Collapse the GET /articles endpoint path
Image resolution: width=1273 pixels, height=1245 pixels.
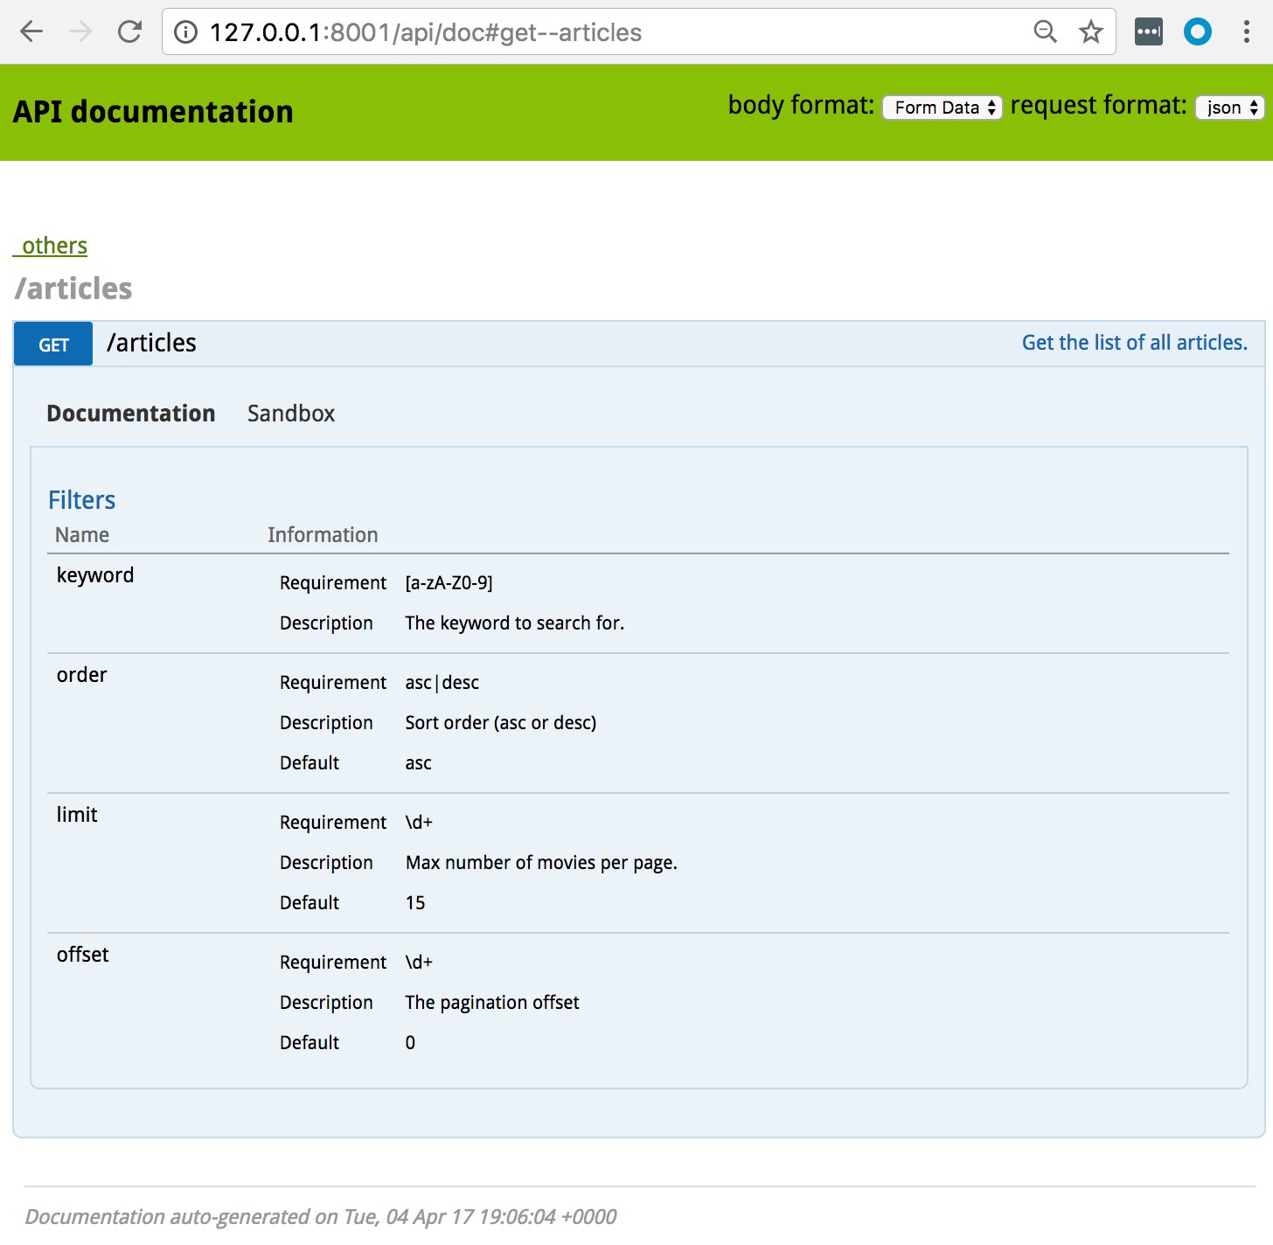[151, 343]
